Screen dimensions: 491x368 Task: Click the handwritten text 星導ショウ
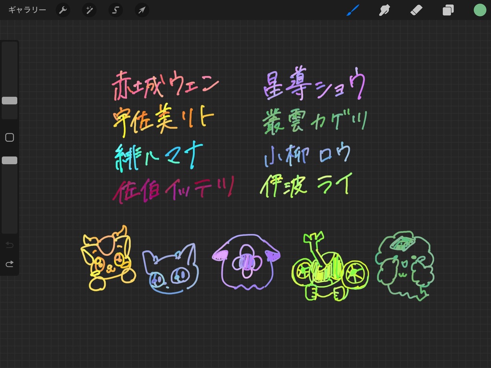pos(315,83)
